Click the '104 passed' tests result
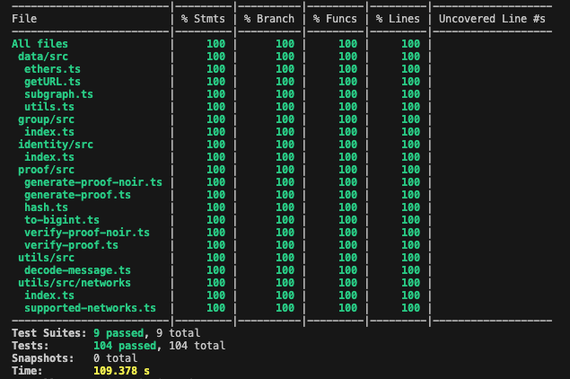Screen dimensions: 570x379 coord(125,346)
